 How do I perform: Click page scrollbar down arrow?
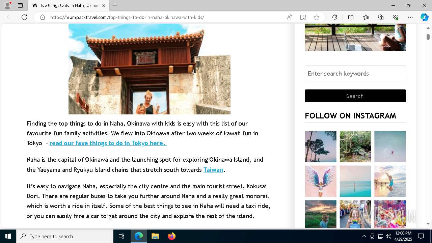[428, 224]
